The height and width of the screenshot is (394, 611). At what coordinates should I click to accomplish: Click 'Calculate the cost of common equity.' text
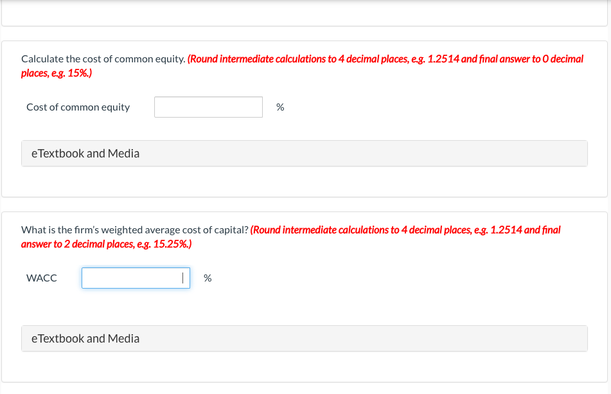103,59
